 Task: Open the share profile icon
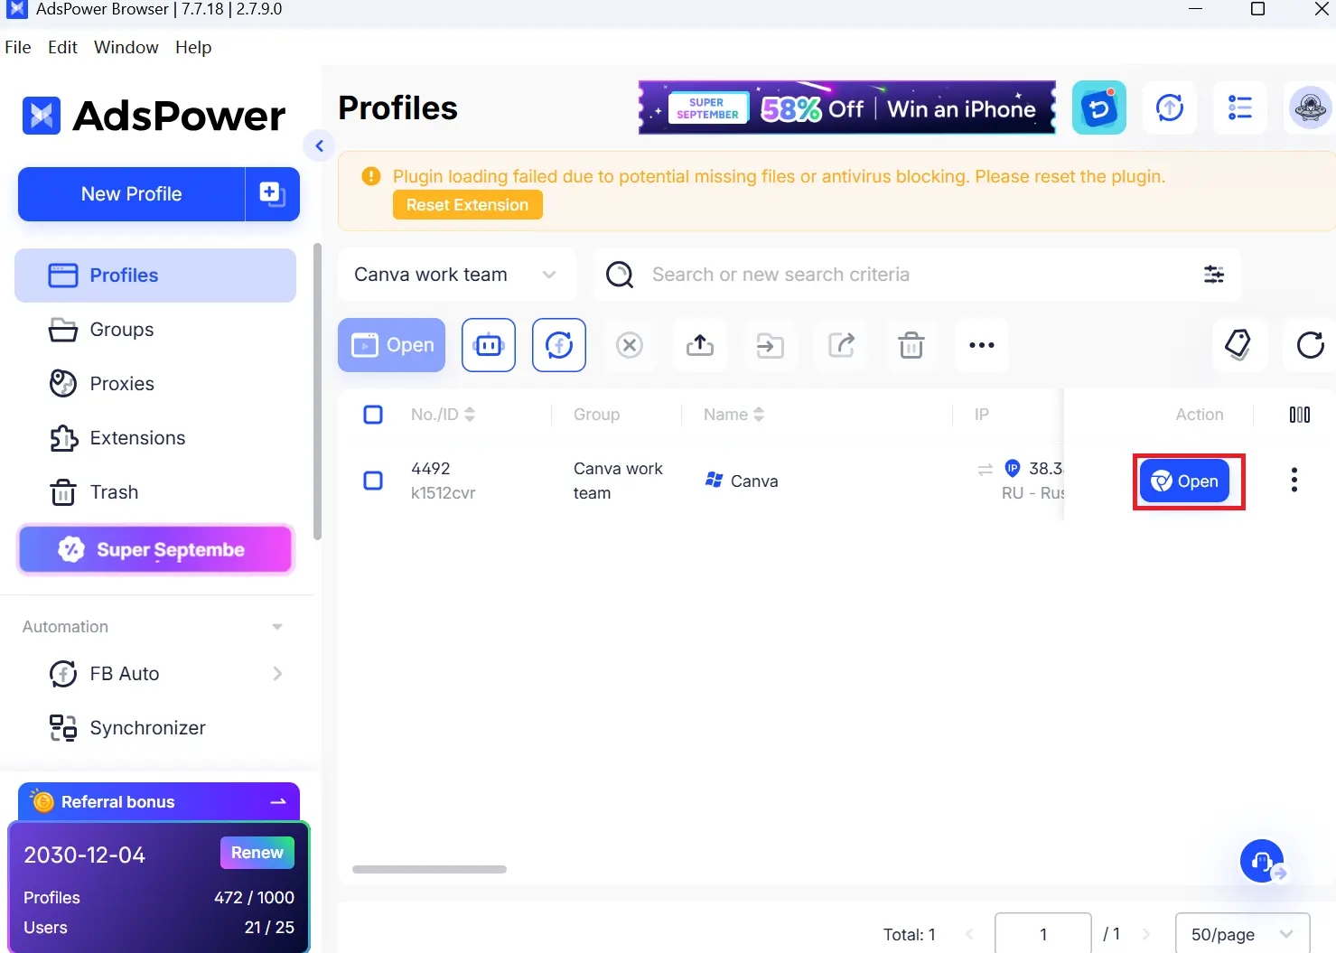841,345
